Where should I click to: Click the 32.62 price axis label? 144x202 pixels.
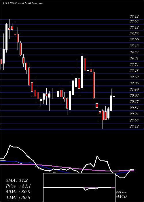134,77
